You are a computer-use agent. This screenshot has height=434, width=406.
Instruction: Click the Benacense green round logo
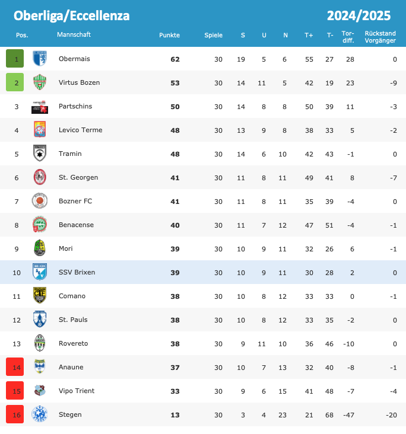click(x=40, y=225)
